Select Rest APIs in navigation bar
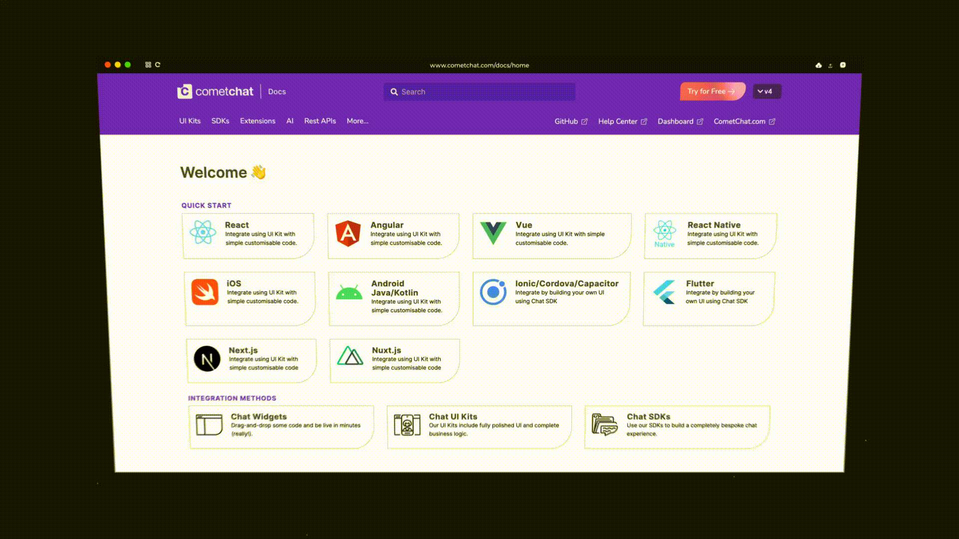The width and height of the screenshot is (959, 539). (x=320, y=121)
